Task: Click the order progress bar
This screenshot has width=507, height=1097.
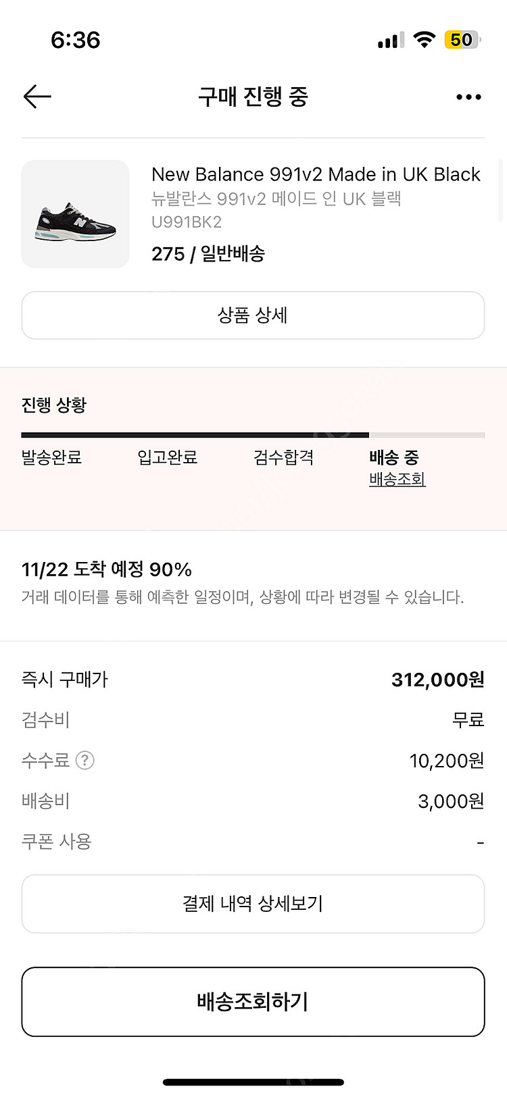Action: click(253, 435)
